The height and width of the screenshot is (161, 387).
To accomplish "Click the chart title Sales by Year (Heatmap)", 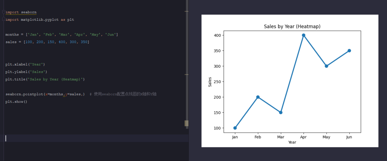I will pyautogui.click(x=292, y=26).
